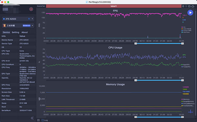This screenshot has width=197, height=122.
Task: Switch to the Device tab
Action: (x=6, y=32)
